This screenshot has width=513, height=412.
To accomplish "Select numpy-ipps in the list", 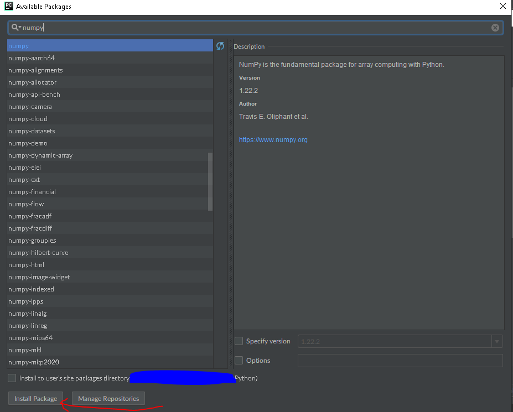I will (110, 301).
